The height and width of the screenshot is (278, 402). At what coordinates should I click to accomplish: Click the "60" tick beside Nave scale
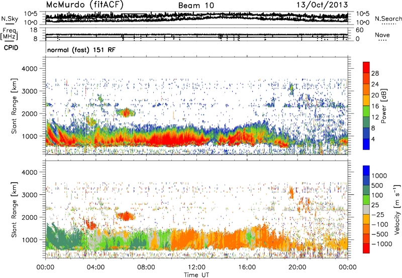coord(359,30)
